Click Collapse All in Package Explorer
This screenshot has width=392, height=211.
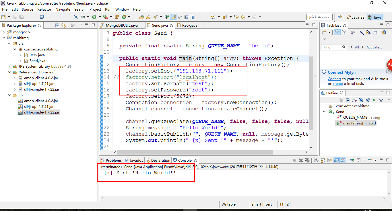click(57, 25)
